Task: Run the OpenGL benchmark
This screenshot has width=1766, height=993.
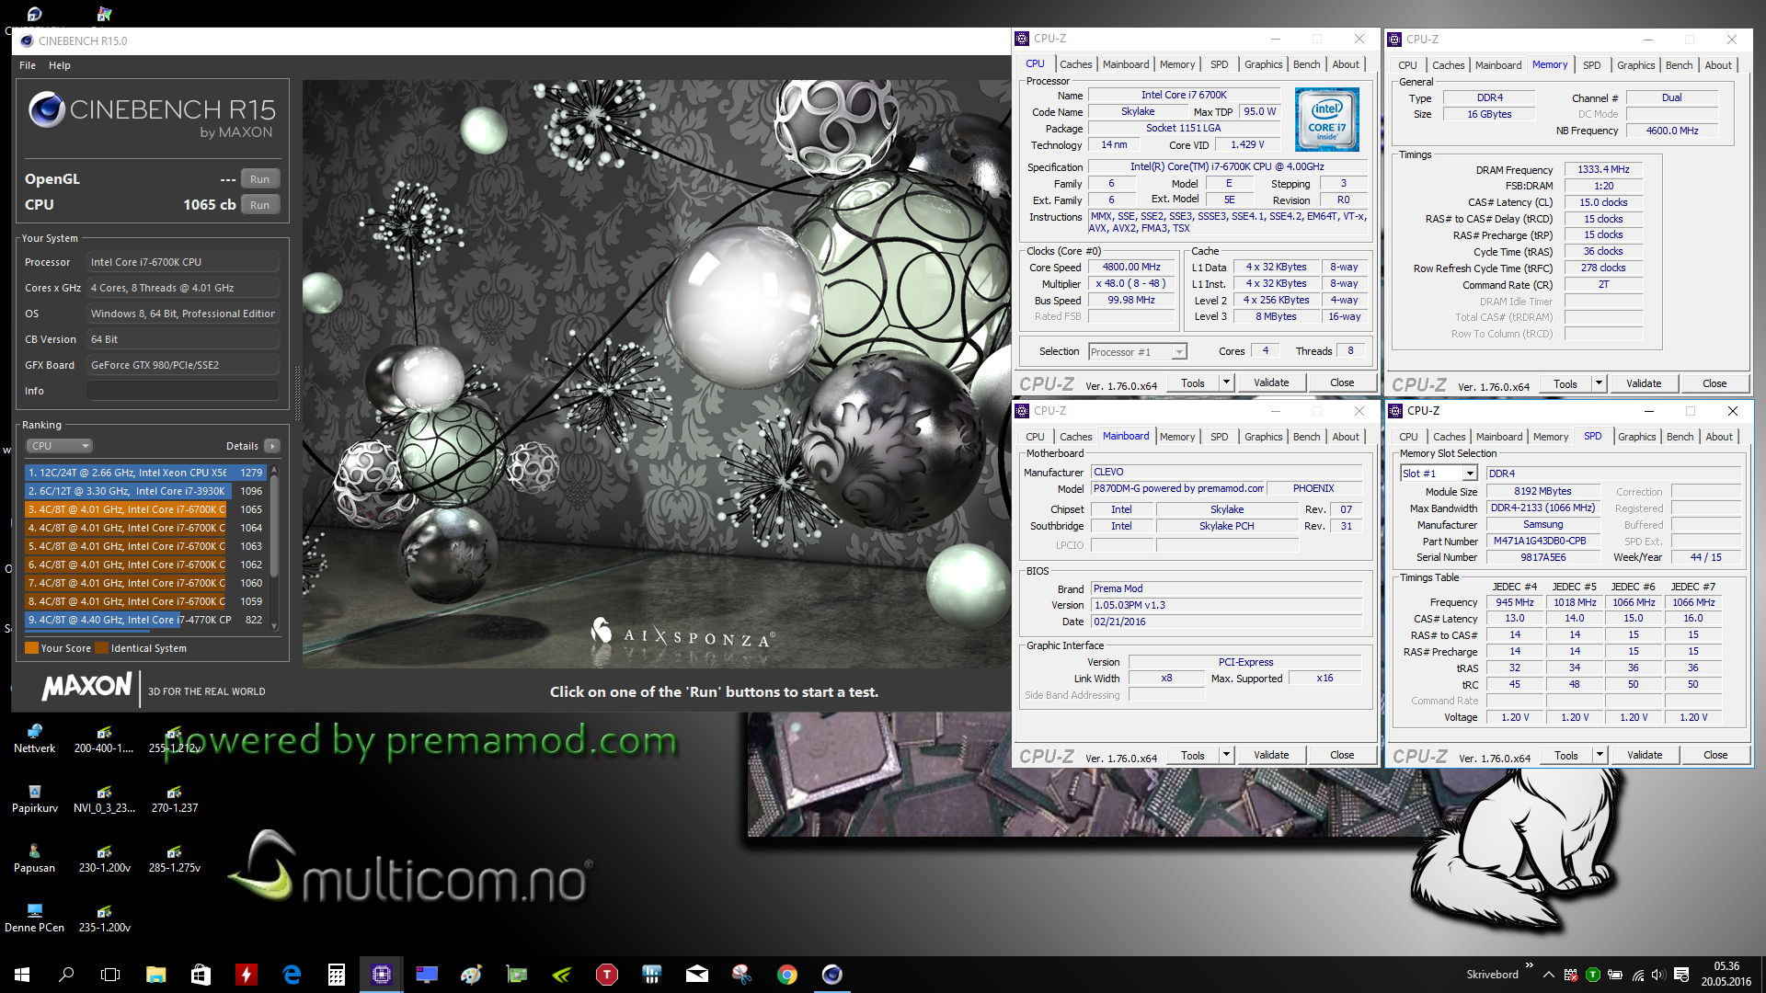Action: tap(259, 179)
